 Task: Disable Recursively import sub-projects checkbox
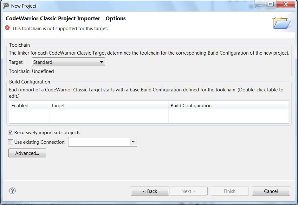(x=11, y=133)
